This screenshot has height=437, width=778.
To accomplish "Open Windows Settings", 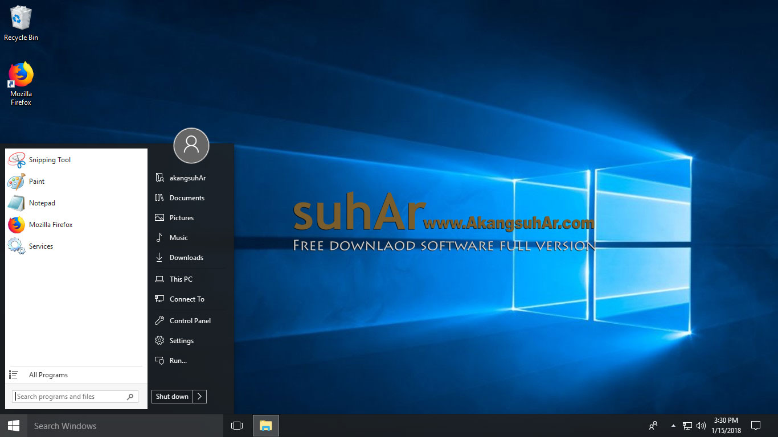I will pos(181,340).
